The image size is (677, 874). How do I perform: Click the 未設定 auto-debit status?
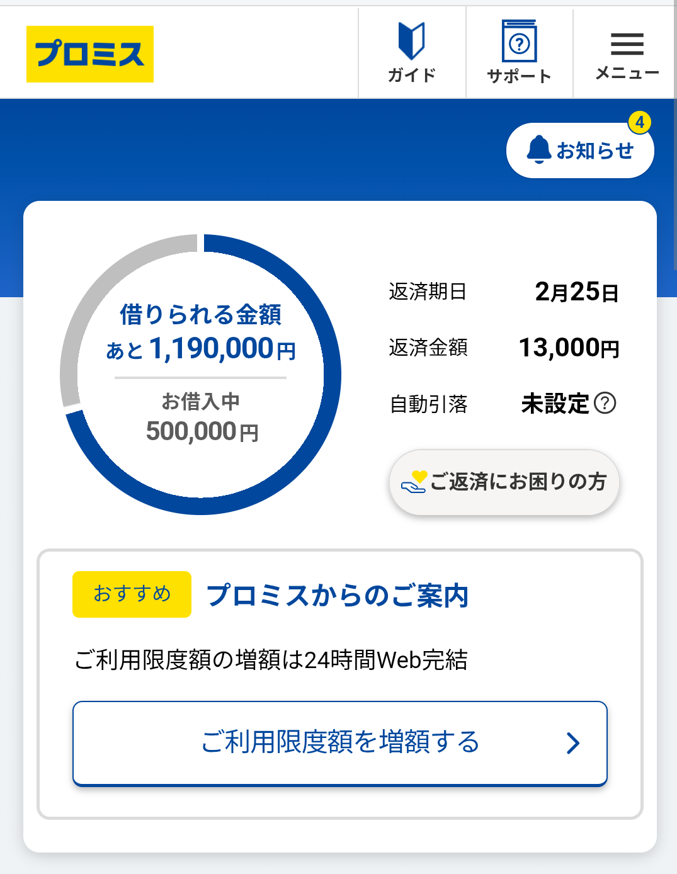pos(555,404)
